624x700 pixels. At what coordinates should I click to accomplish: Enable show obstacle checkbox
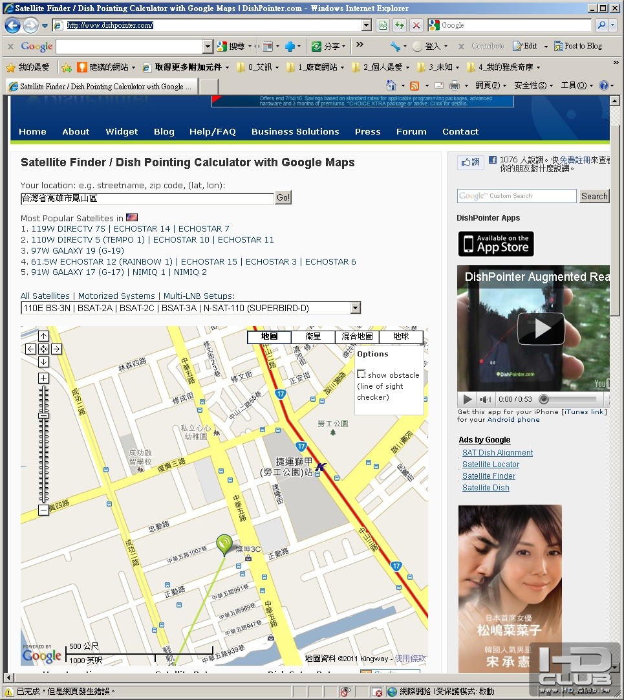tap(361, 374)
